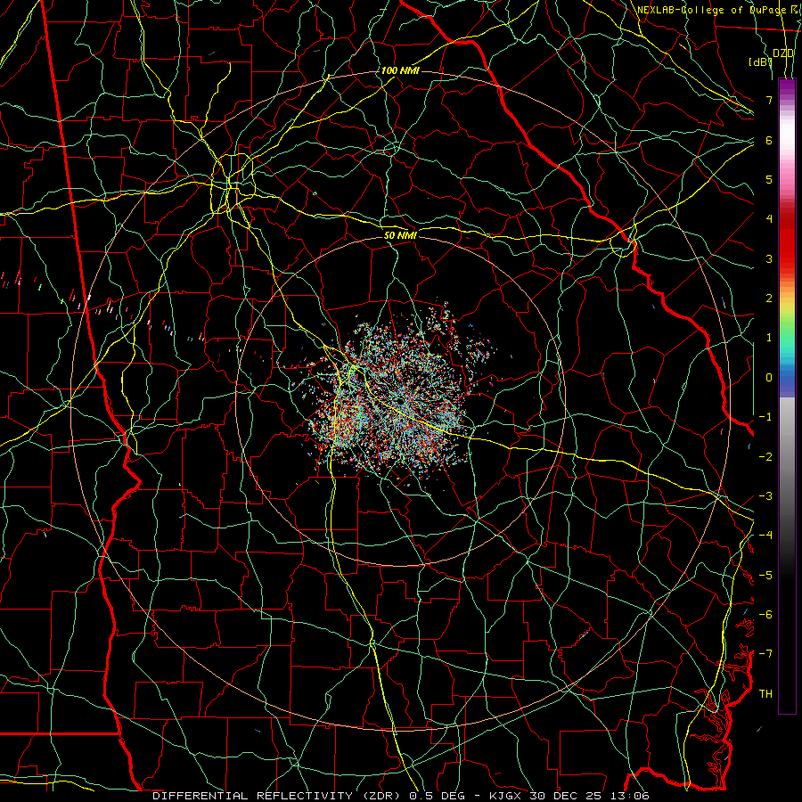Viewport: 802px width, 802px height.
Task: Click the "50 NMI" range ring label
Action: (400, 235)
